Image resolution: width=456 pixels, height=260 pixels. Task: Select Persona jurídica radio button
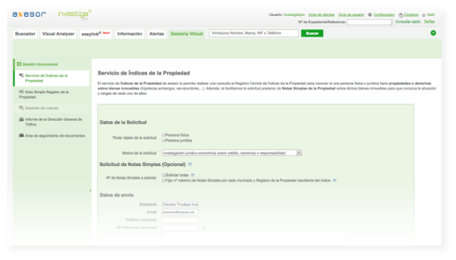click(x=164, y=140)
